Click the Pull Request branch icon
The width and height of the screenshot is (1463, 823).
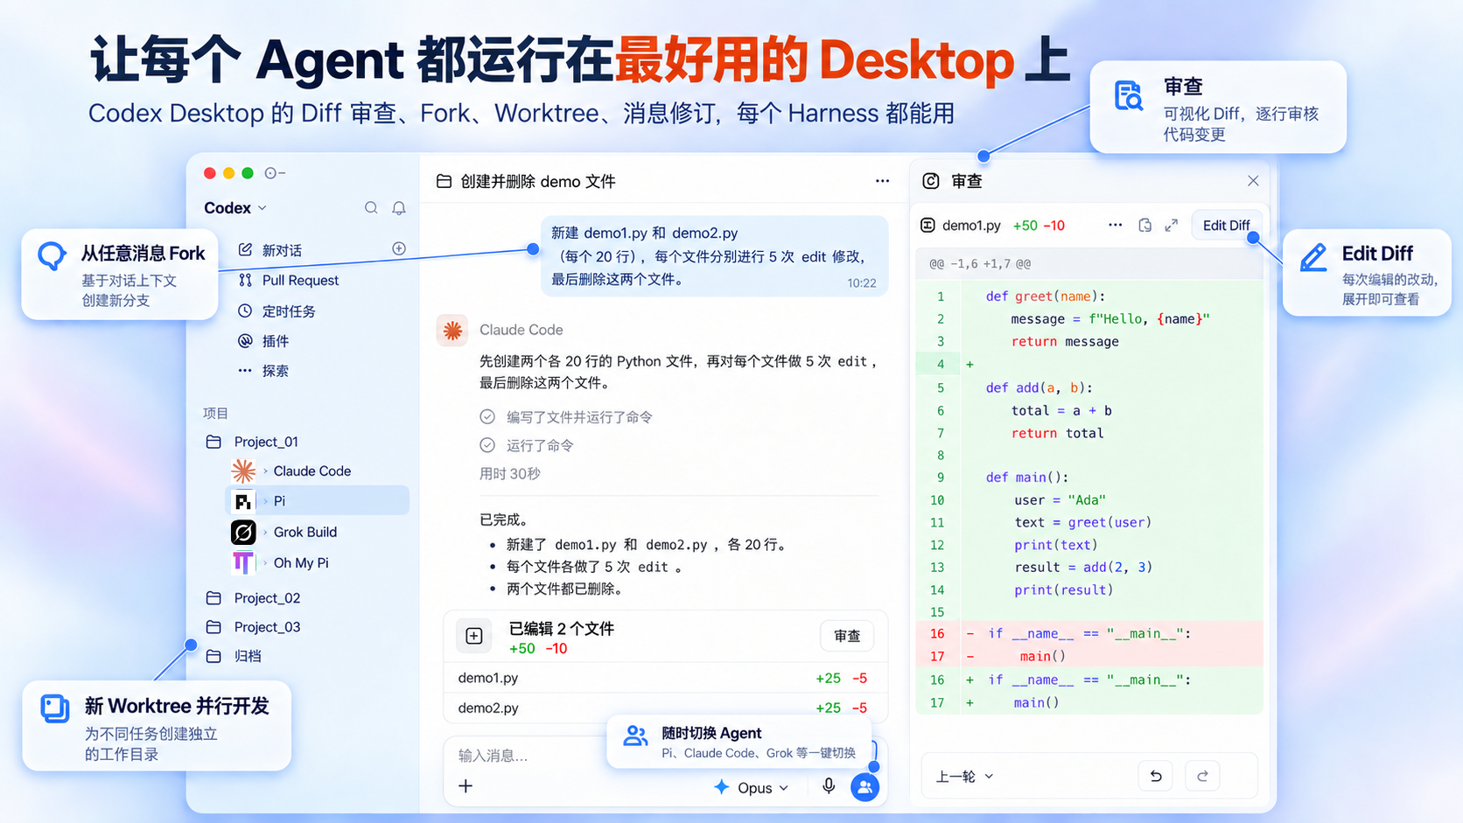(x=245, y=280)
